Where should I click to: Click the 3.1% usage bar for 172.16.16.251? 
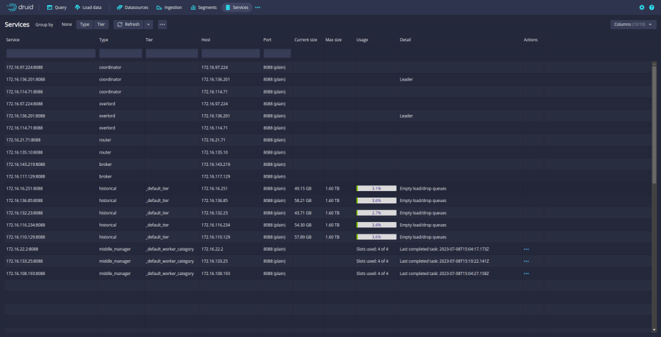click(375, 189)
